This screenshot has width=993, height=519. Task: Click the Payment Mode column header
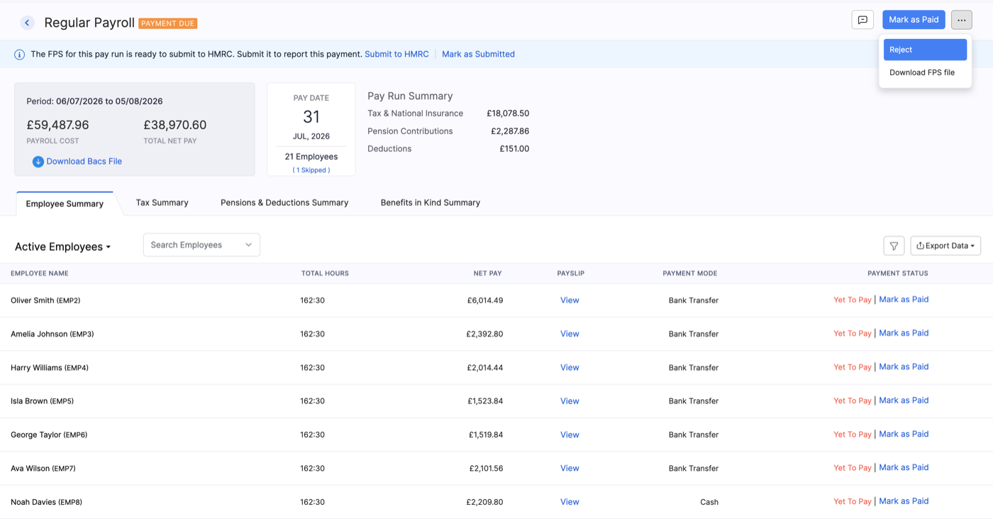[x=690, y=274]
